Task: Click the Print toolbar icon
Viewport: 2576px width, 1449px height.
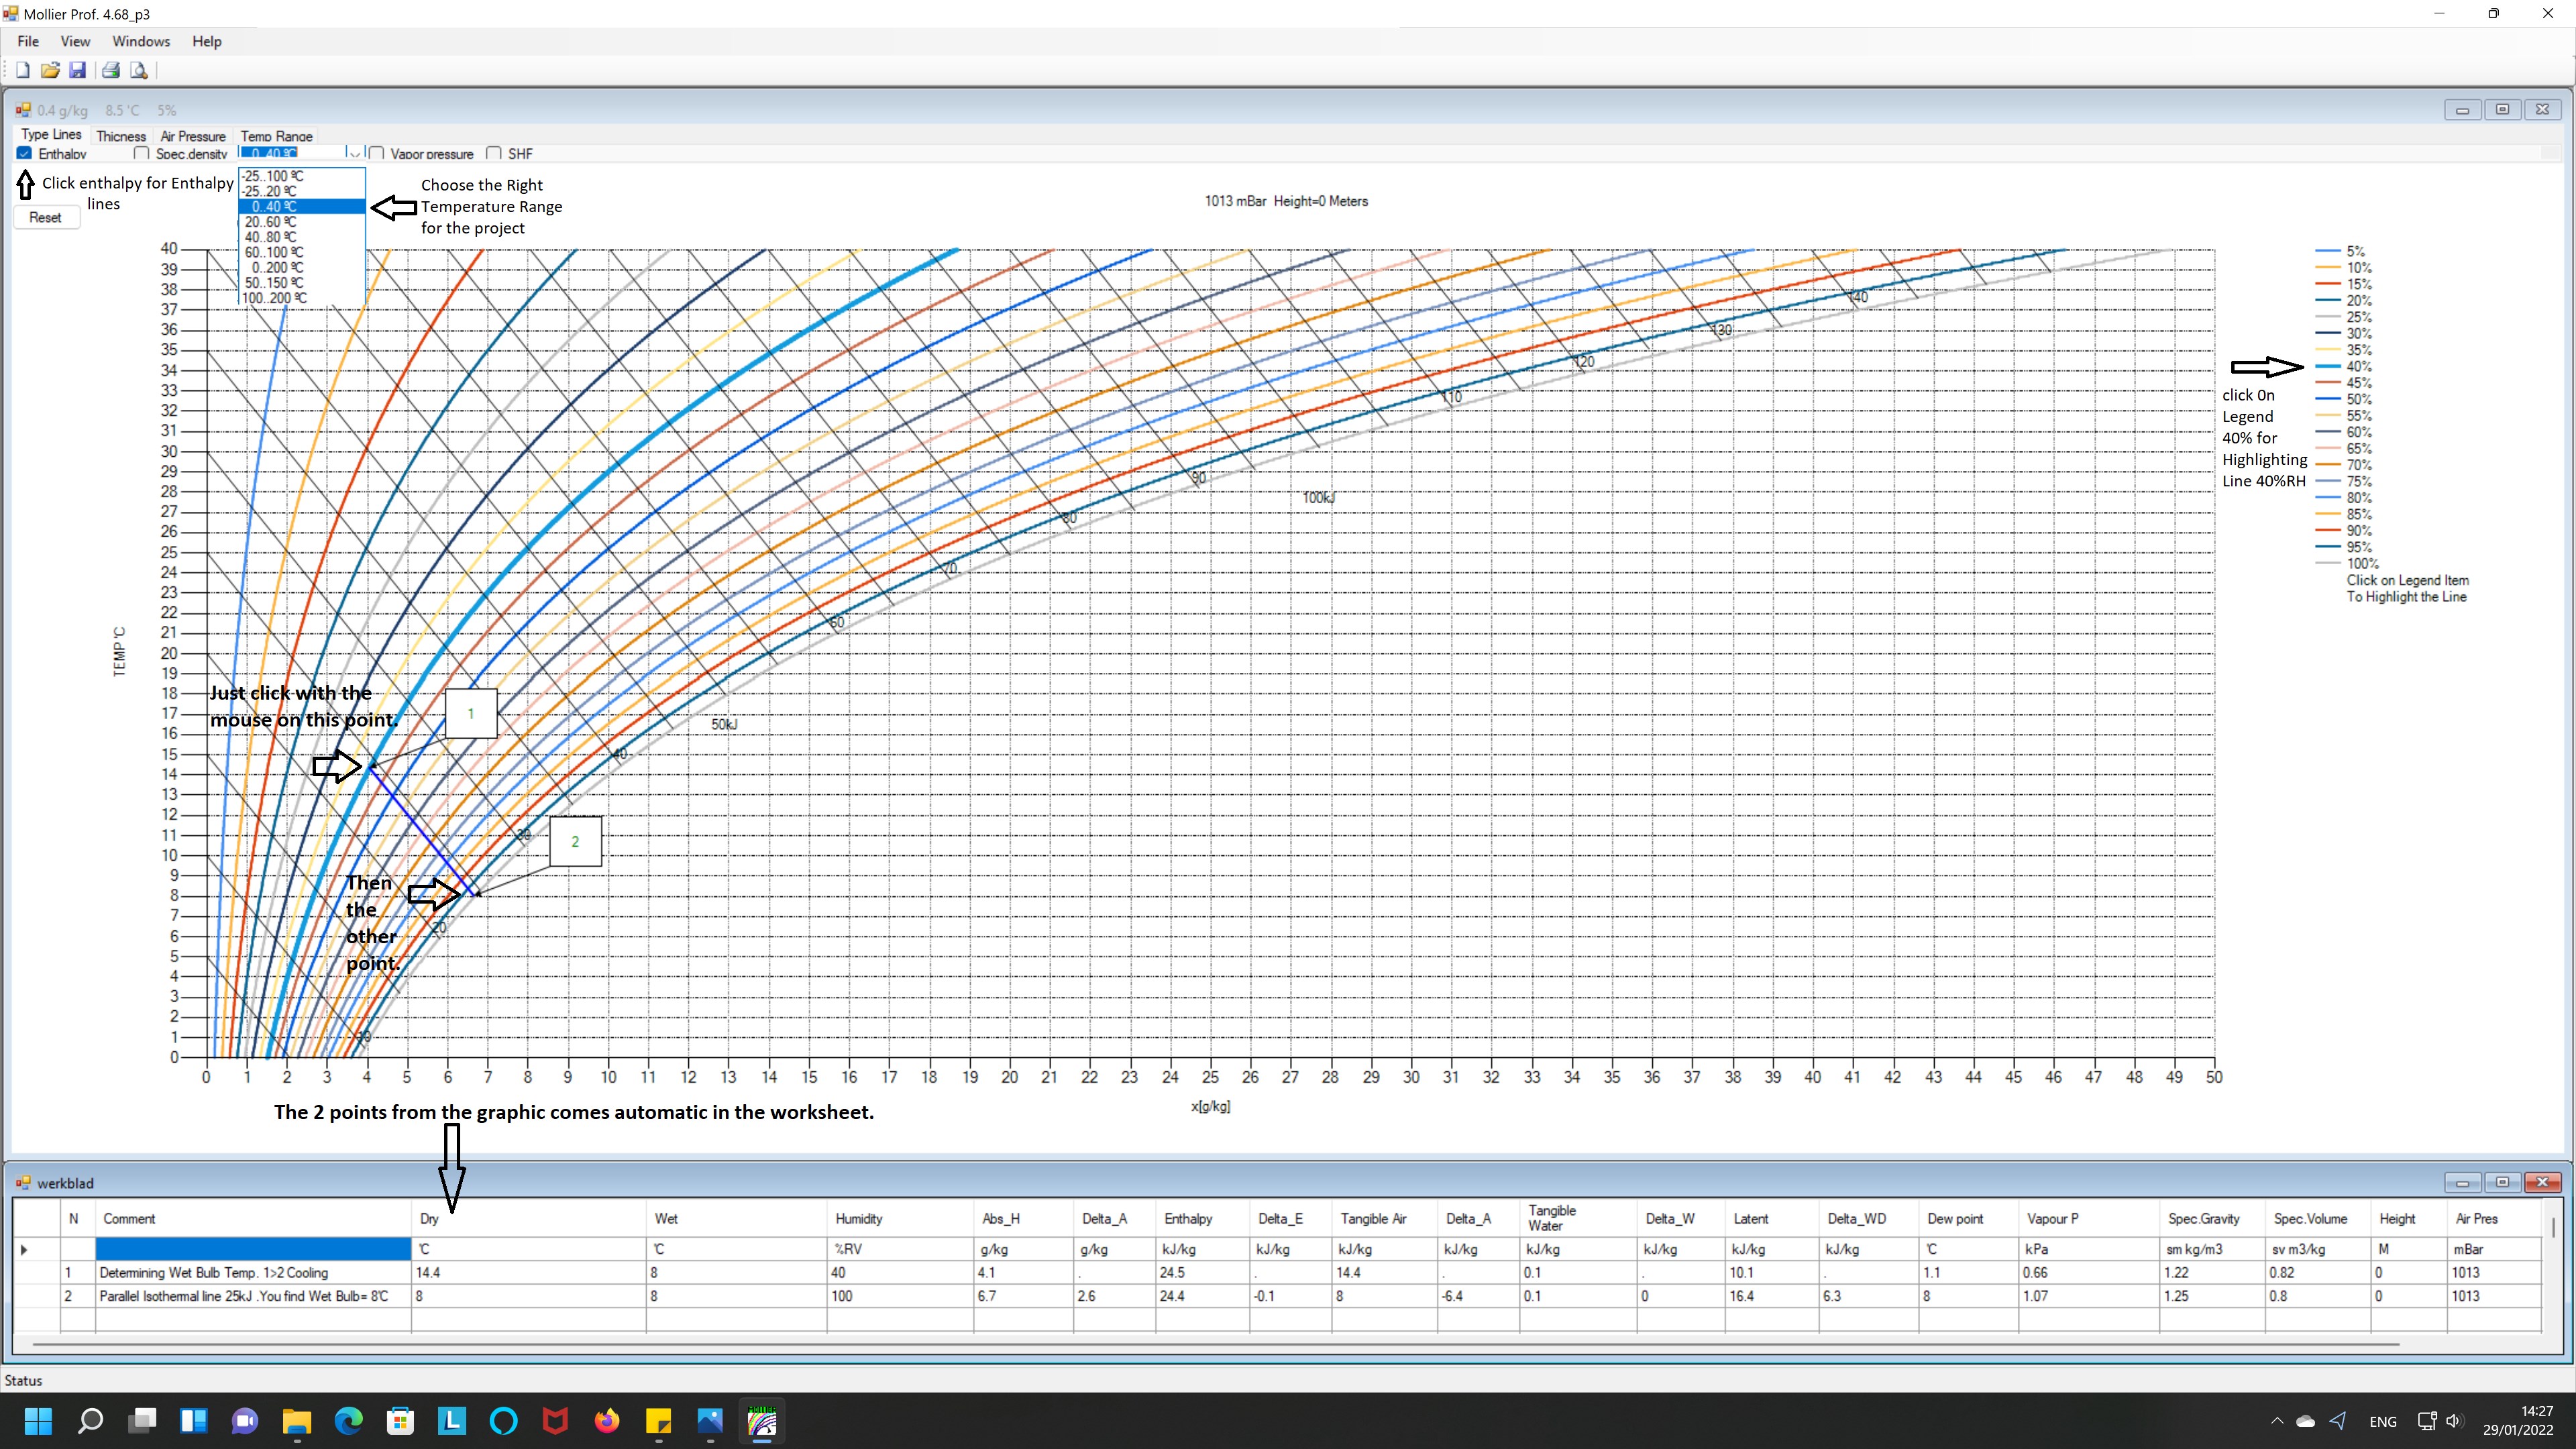Action: 111,70
